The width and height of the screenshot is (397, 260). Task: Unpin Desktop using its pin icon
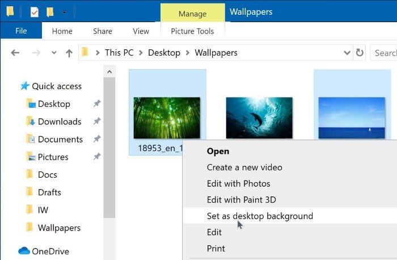[96, 104]
